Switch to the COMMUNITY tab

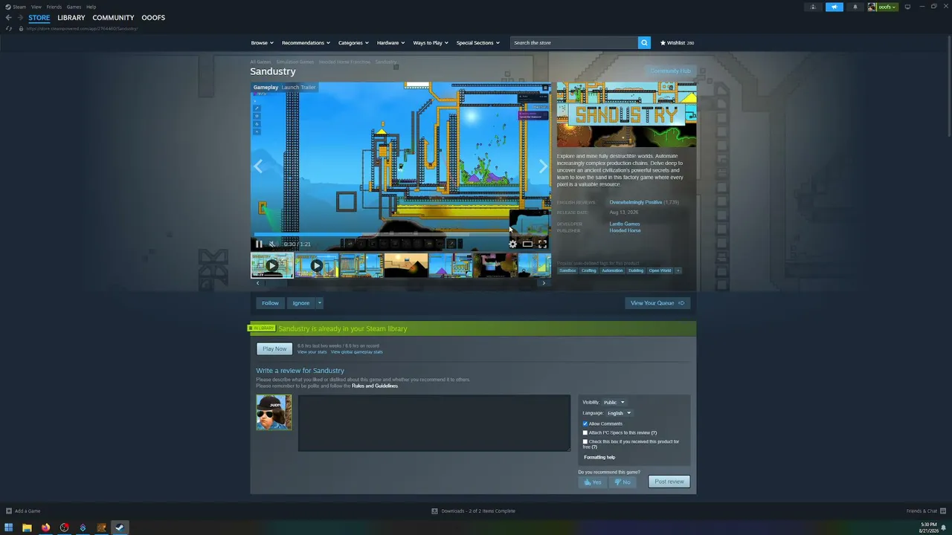(x=113, y=18)
